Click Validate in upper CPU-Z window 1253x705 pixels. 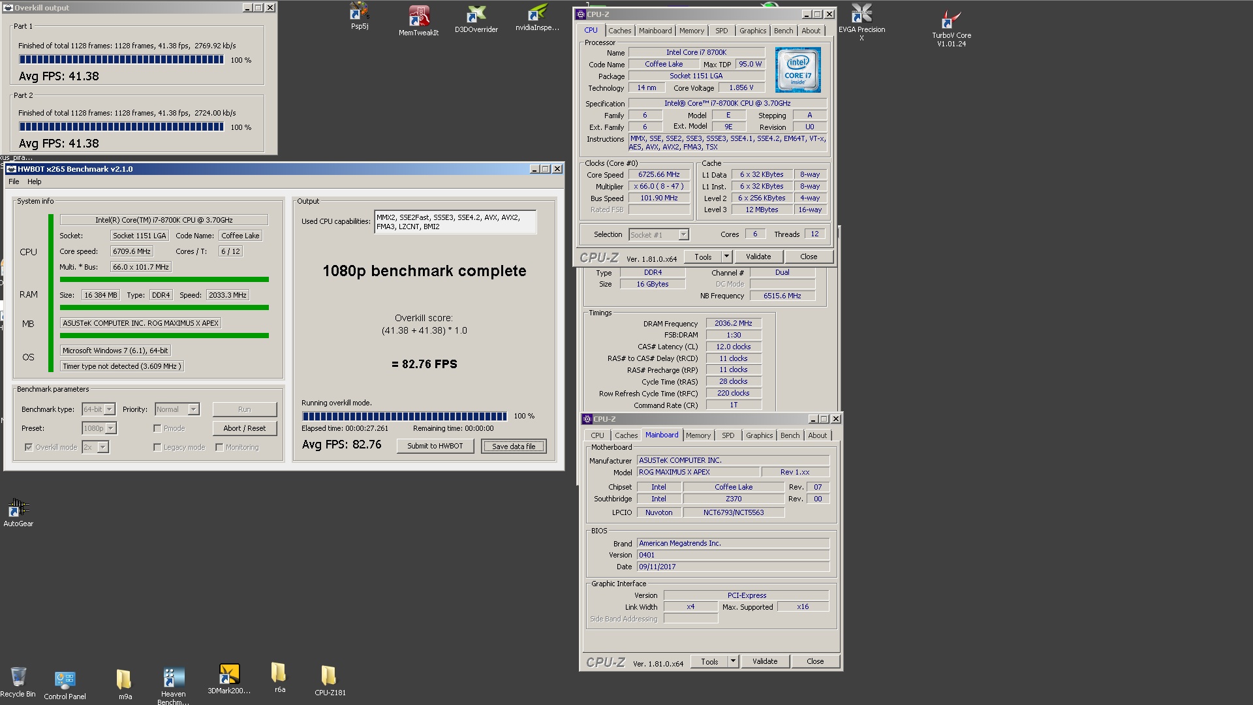[x=758, y=257]
